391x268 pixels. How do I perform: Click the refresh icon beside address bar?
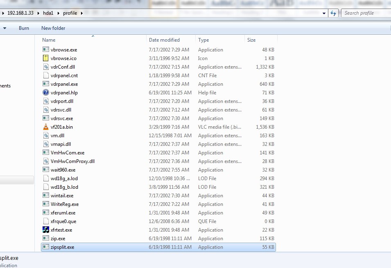(x=333, y=13)
